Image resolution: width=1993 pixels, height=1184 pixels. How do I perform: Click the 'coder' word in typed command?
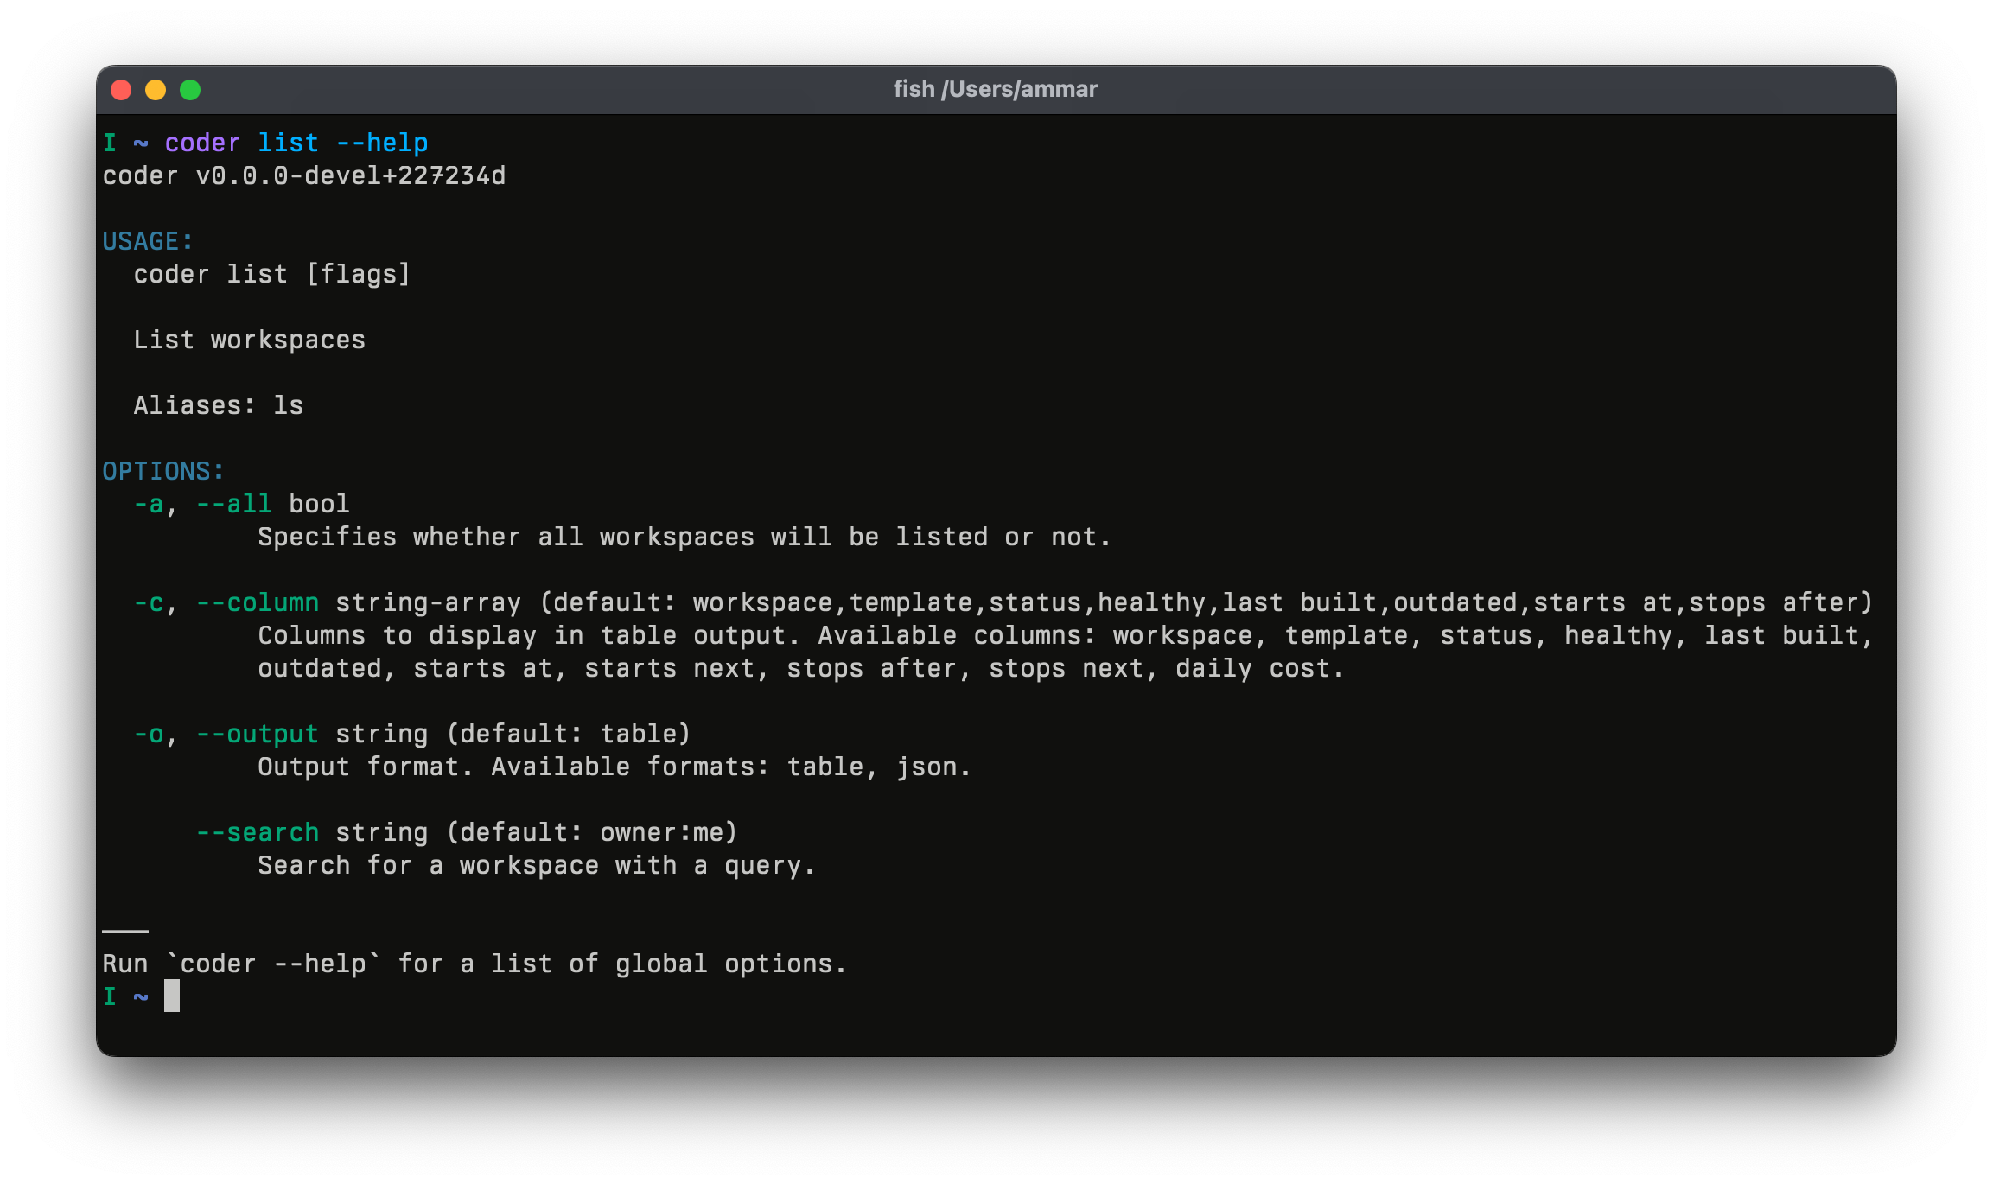pyautogui.click(x=202, y=143)
